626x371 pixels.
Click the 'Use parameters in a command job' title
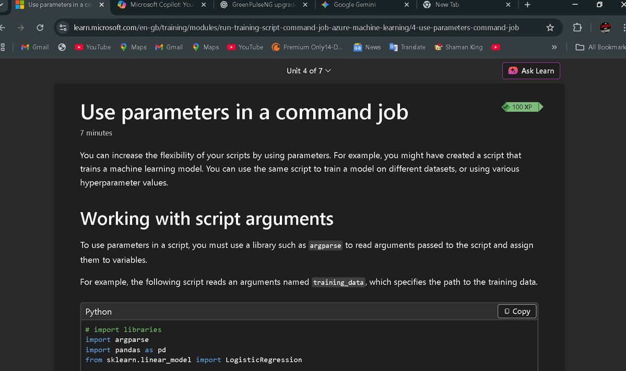click(x=244, y=112)
